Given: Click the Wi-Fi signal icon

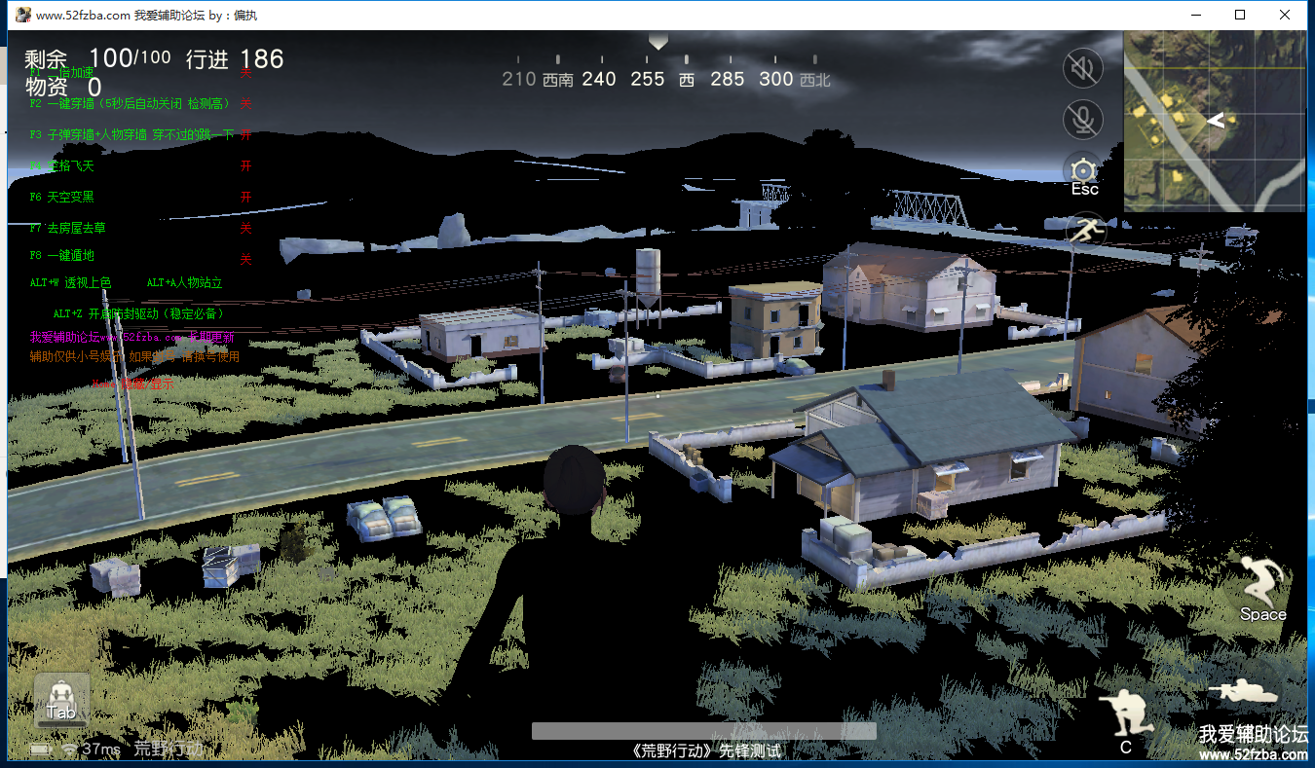Looking at the screenshot, I should coord(69,749).
